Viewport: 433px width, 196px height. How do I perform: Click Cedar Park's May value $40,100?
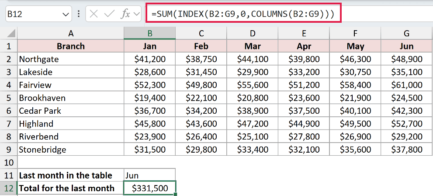click(x=355, y=111)
